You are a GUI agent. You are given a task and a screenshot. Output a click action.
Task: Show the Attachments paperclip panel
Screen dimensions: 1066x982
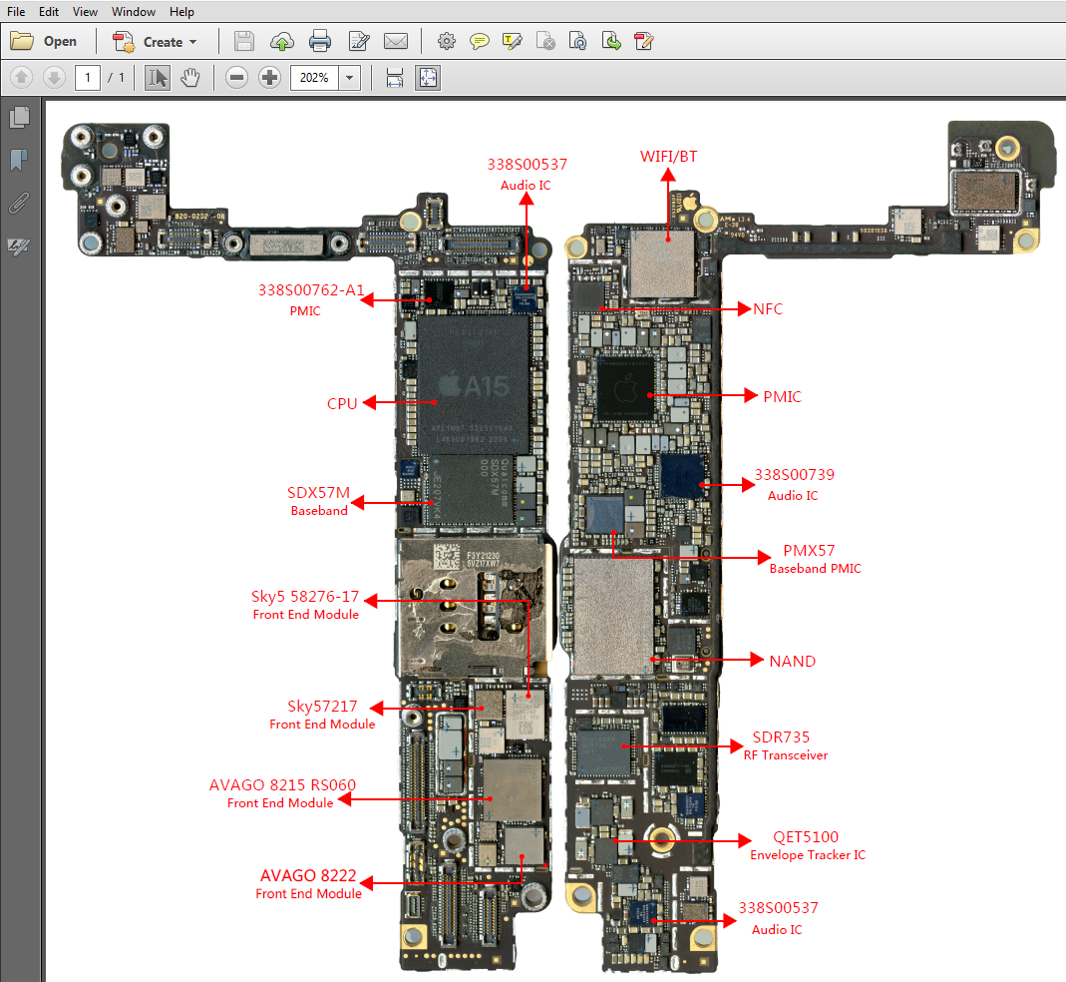[x=19, y=203]
